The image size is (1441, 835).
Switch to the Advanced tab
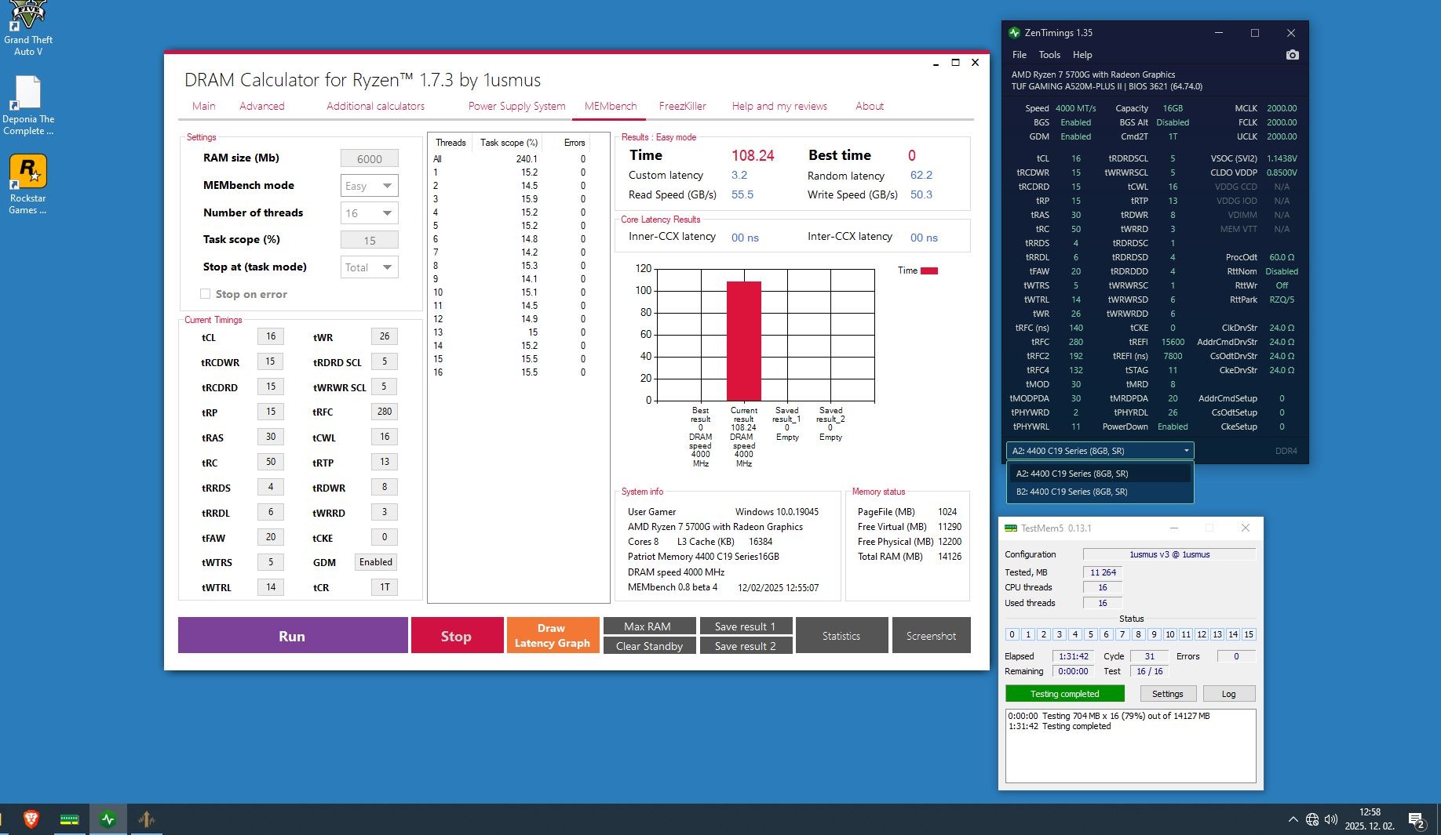pyautogui.click(x=262, y=106)
